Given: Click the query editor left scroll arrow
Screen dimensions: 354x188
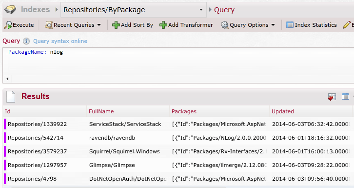Looking at the screenshot, I should point(7,79).
